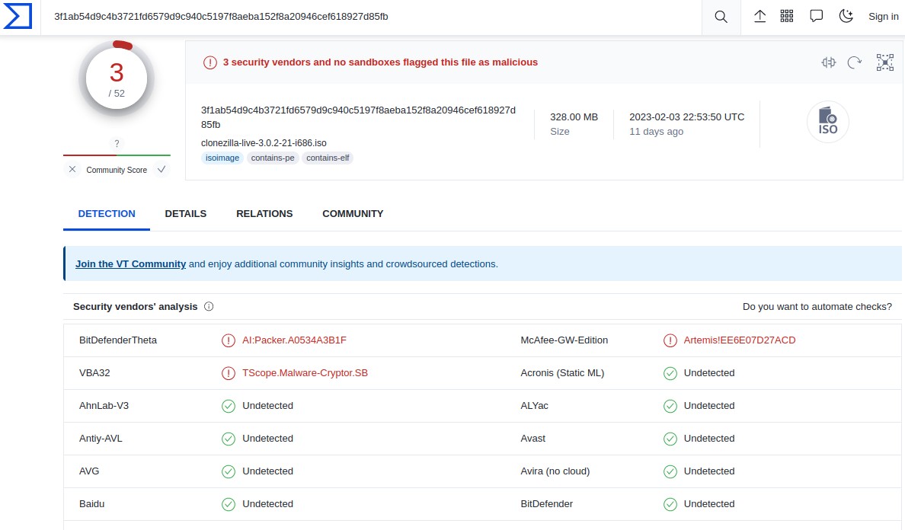
Task: Click the clonezilla-live-3.0.2-21-i686.iso filename
Action: pyautogui.click(x=264, y=143)
